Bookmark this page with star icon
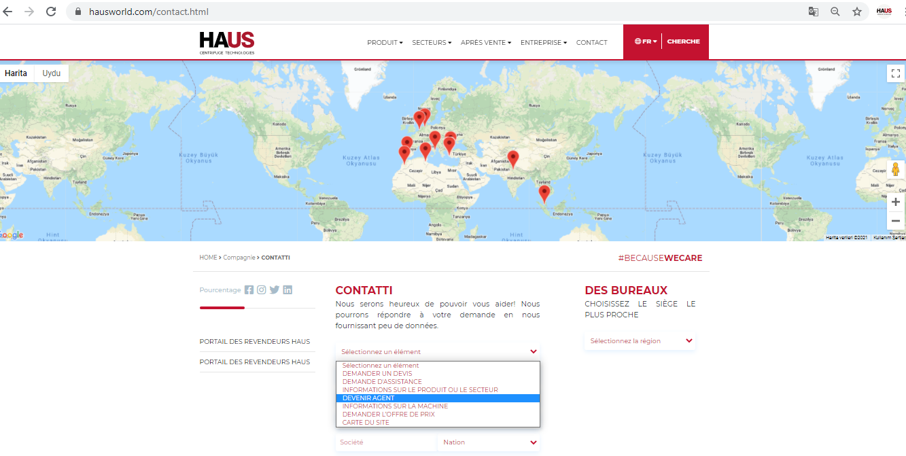Viewport: 906px width, 456px height. click(x=857, y=12)
